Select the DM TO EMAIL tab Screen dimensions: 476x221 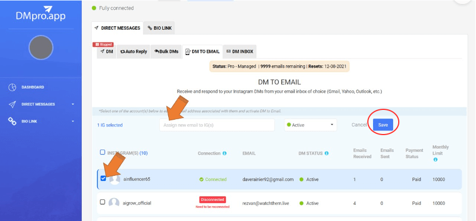pos(202,52)
